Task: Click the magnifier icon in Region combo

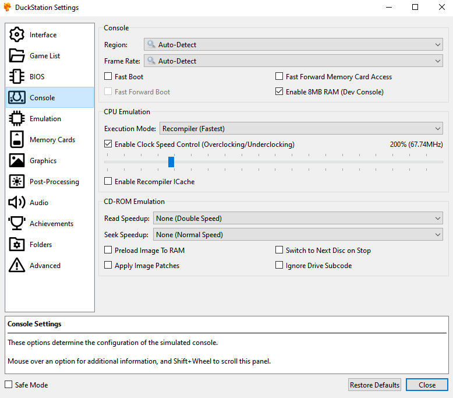Action: tap(151, 44)
